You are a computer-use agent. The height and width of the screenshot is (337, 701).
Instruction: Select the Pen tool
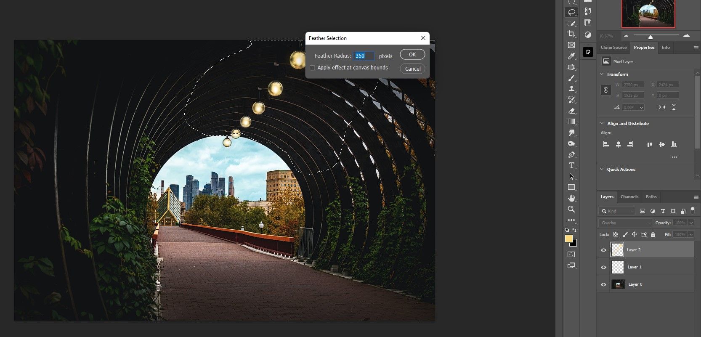[x=571, y=154]
